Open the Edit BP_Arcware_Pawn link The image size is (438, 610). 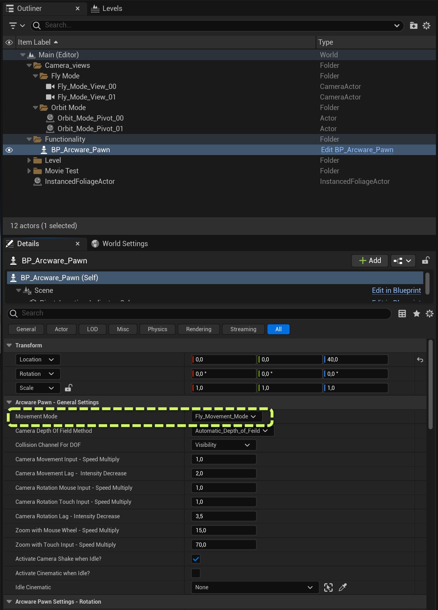pos(357,150)
